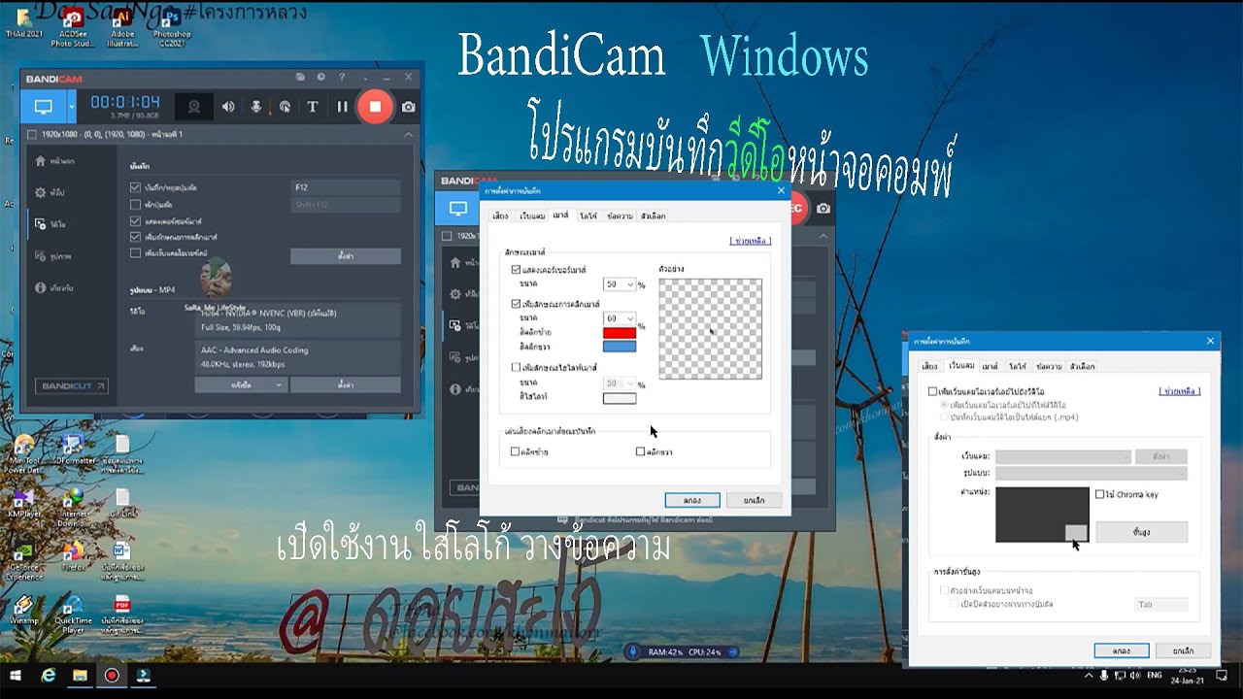Open Adobe Illustrator desktop icon

pos(122,26)
